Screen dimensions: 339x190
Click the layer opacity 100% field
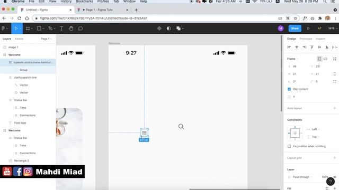[x=325, y=177]
